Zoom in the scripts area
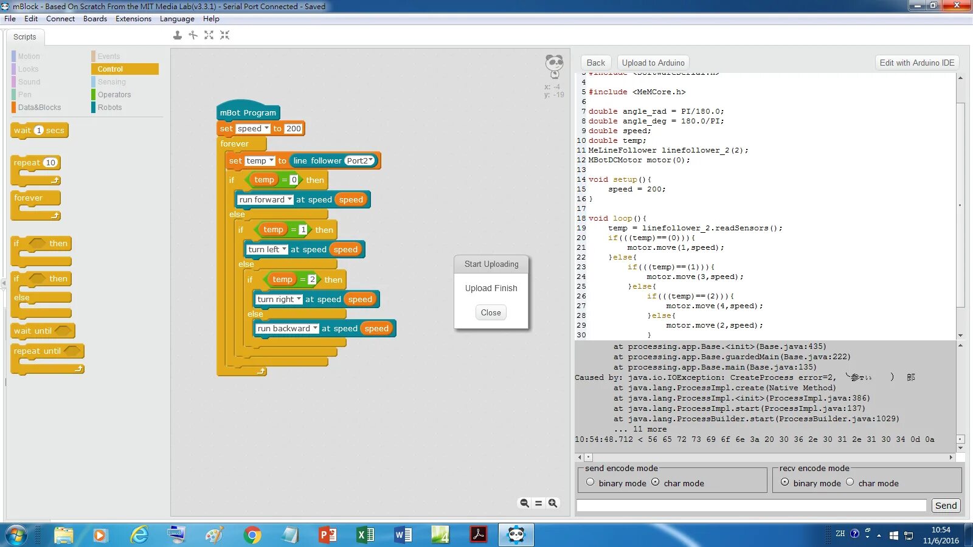The height and width of the screenshot is (547, 973). point(553,503)
